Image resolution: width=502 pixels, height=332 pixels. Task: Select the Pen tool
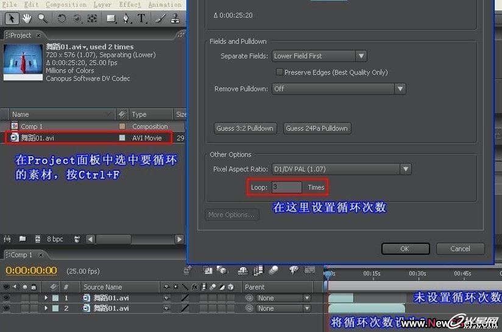point(126,18)
